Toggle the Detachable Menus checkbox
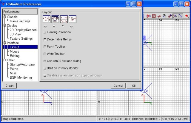191x123 pixels. (x=45, y=39)
